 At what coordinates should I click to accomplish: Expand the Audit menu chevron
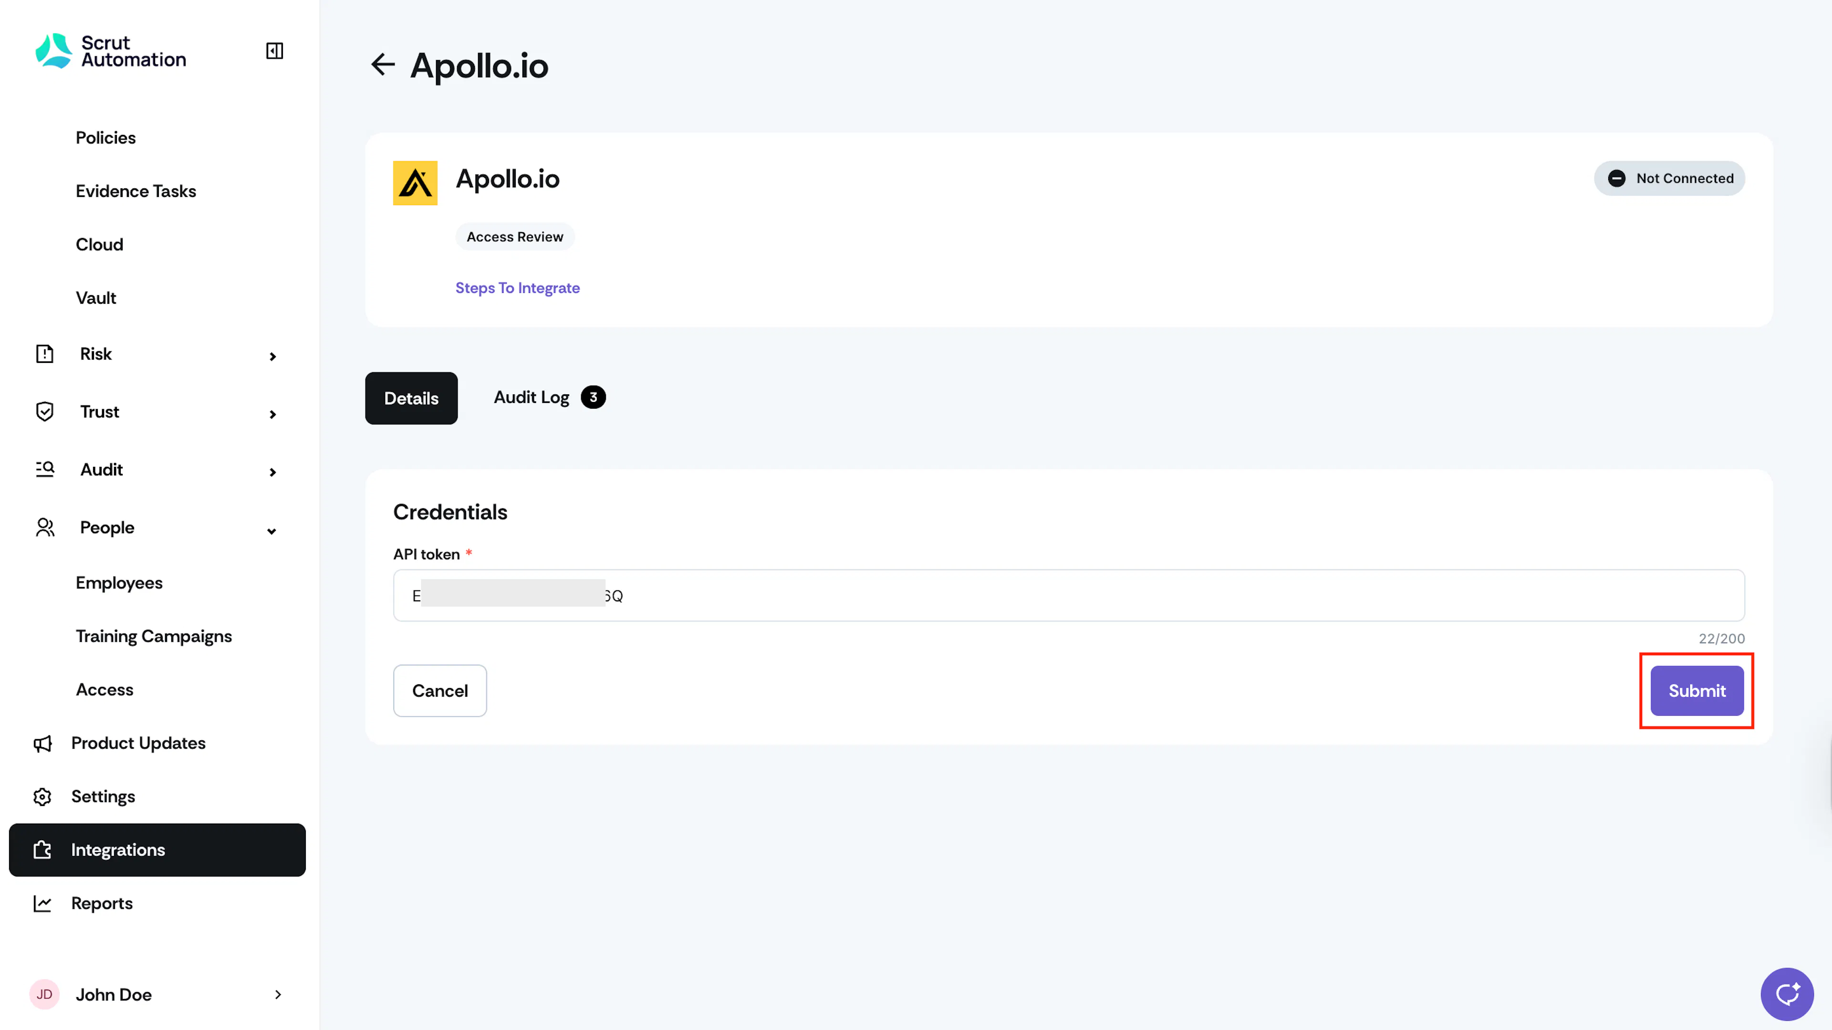[272, 472]
